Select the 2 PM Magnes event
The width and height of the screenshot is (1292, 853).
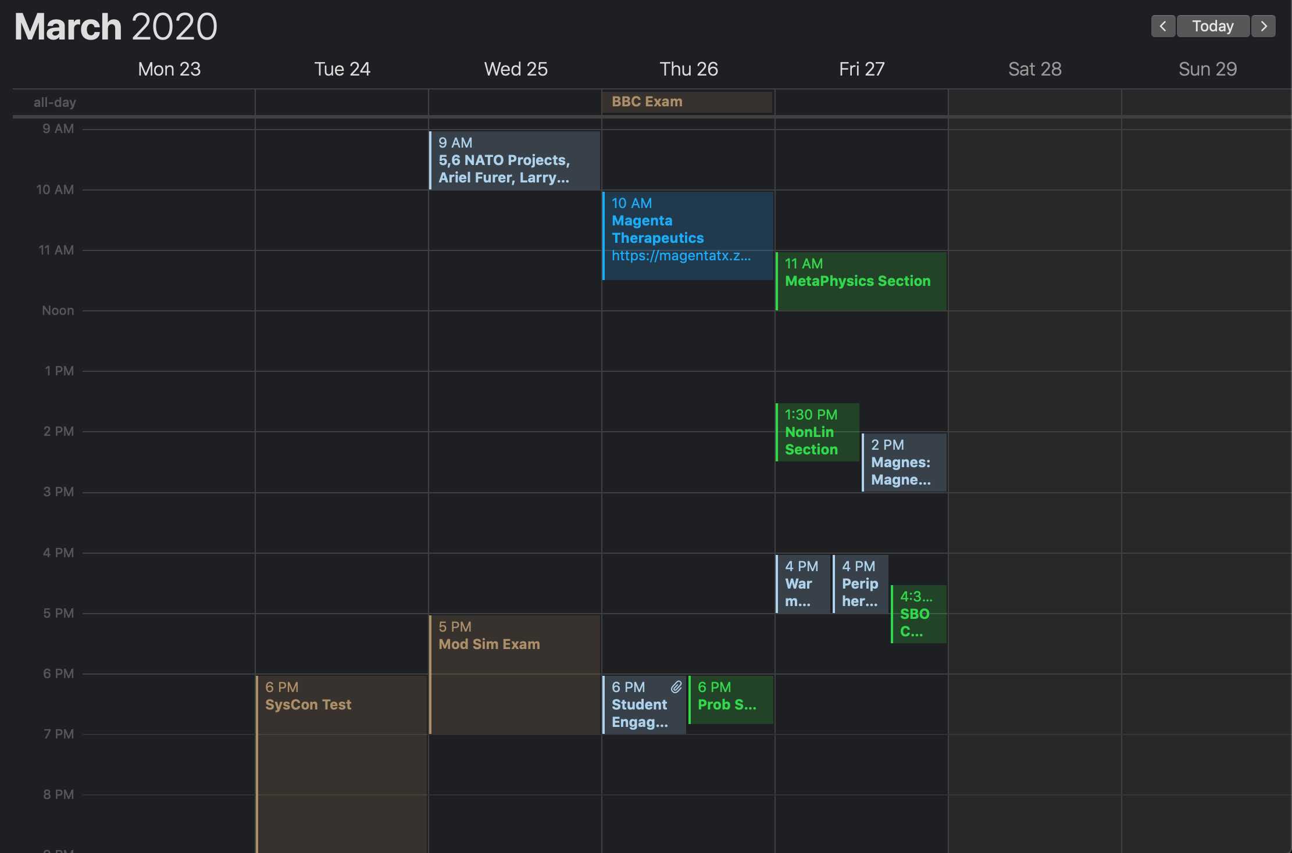904,463
